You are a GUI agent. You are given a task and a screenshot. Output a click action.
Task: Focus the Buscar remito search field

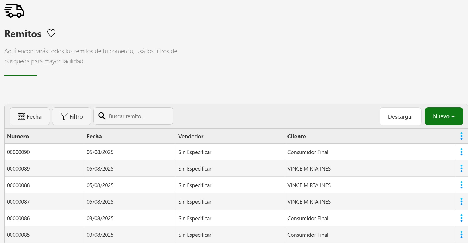pyautogui.click(x=138, y=116)
